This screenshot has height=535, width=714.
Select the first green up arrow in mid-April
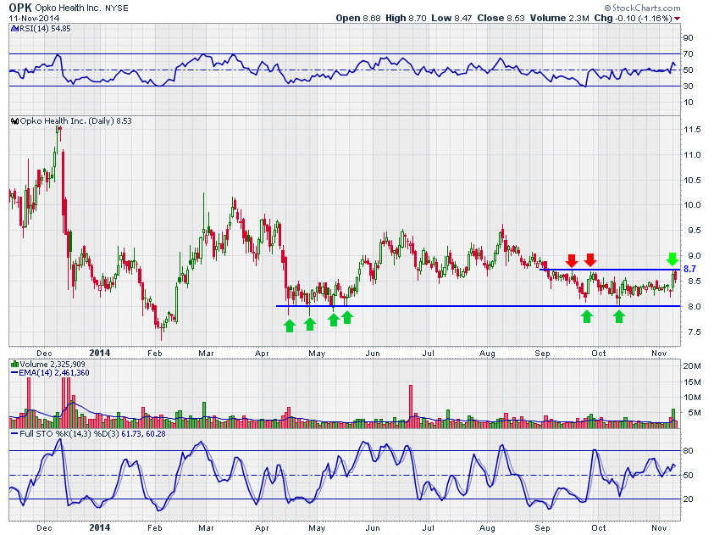(290, 324)
